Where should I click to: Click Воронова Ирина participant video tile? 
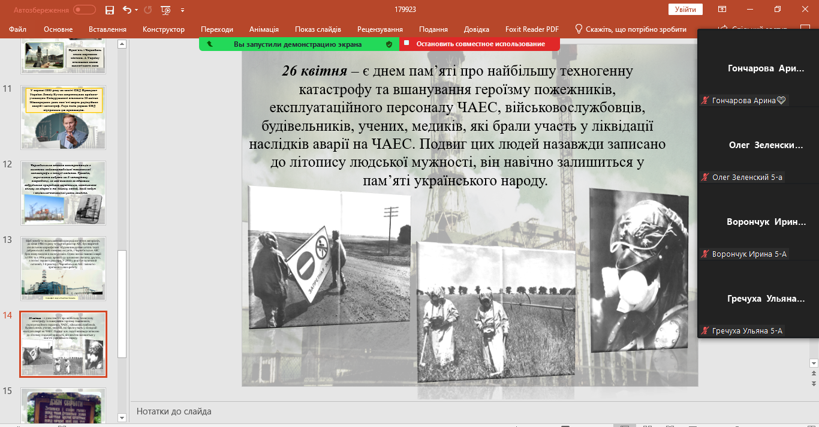tap(758, 222)
